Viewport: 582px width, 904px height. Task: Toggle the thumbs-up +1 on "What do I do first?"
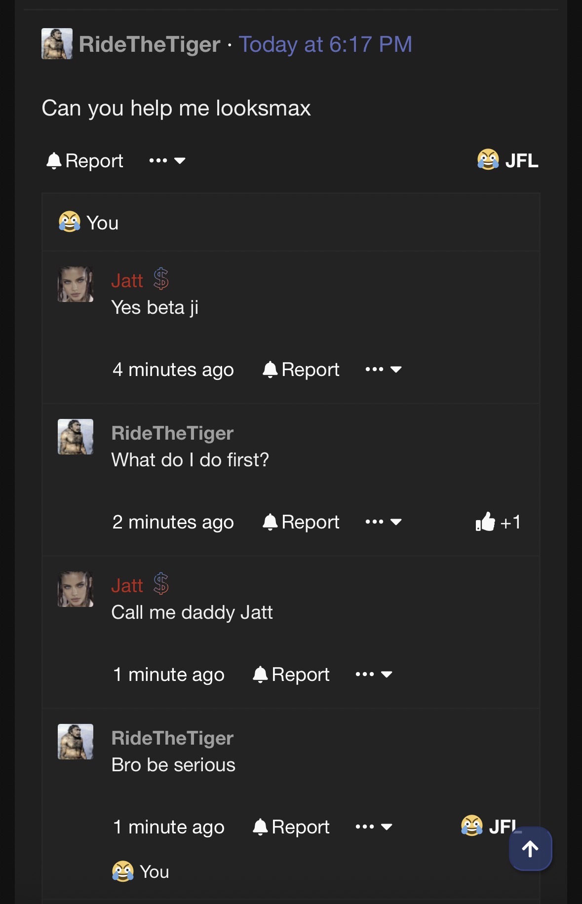(x=498, y=522)
